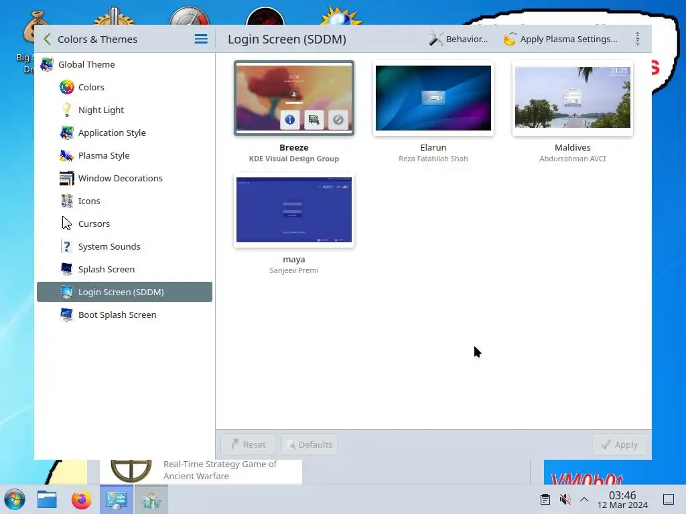
Task: Expand hidden system tray icons
Action: 584,499
